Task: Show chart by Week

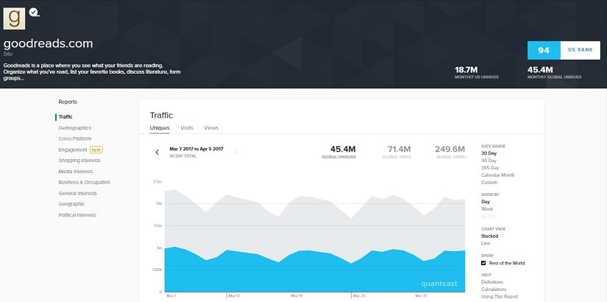Action: pyautogui.click(x=487, y=209)
